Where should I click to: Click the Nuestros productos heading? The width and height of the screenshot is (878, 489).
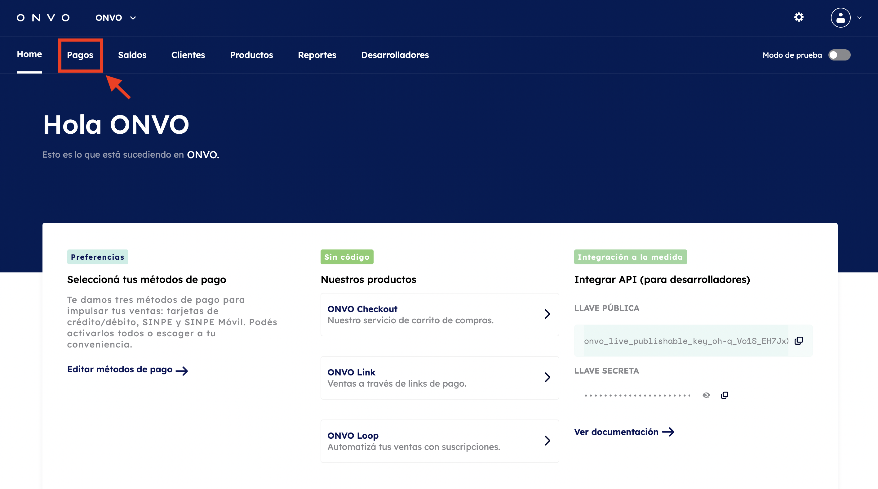[368, 280]
